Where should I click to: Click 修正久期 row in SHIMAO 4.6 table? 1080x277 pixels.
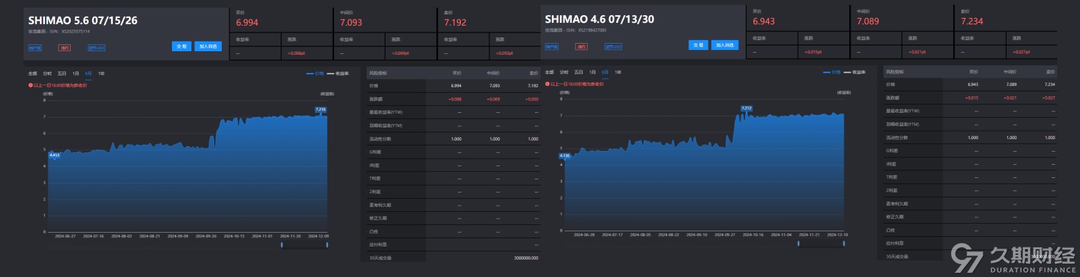point(970,217)
